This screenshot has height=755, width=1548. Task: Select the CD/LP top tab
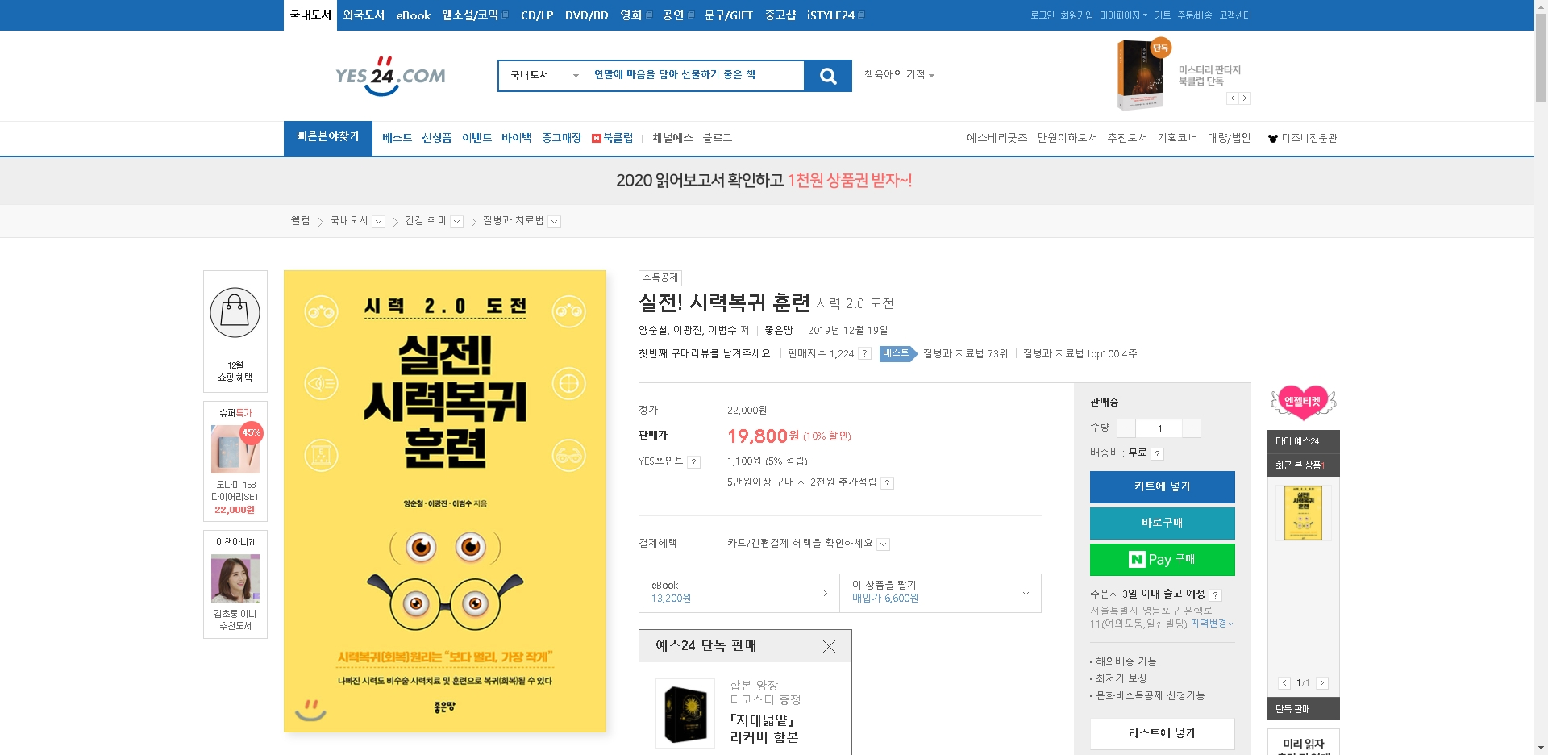click(537, 15)
